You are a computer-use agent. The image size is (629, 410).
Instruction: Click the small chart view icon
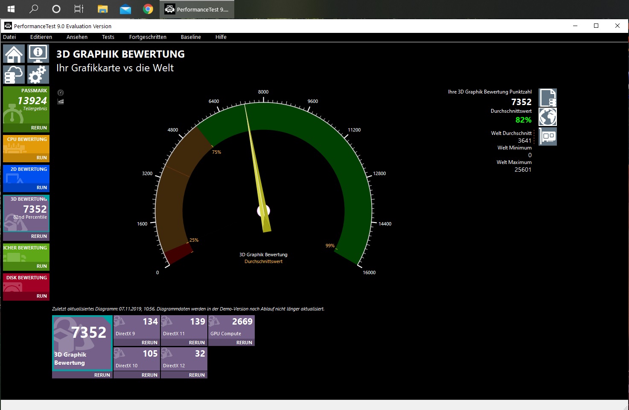[x=61, y=102]
